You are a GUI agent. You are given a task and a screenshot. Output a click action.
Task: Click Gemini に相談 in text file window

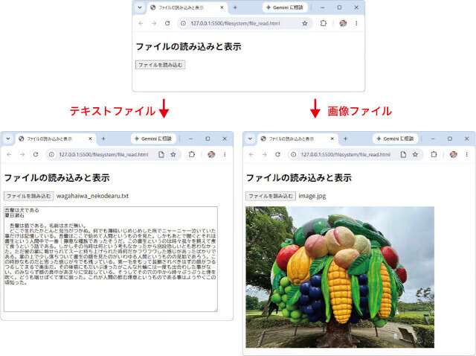click(153, 139)
